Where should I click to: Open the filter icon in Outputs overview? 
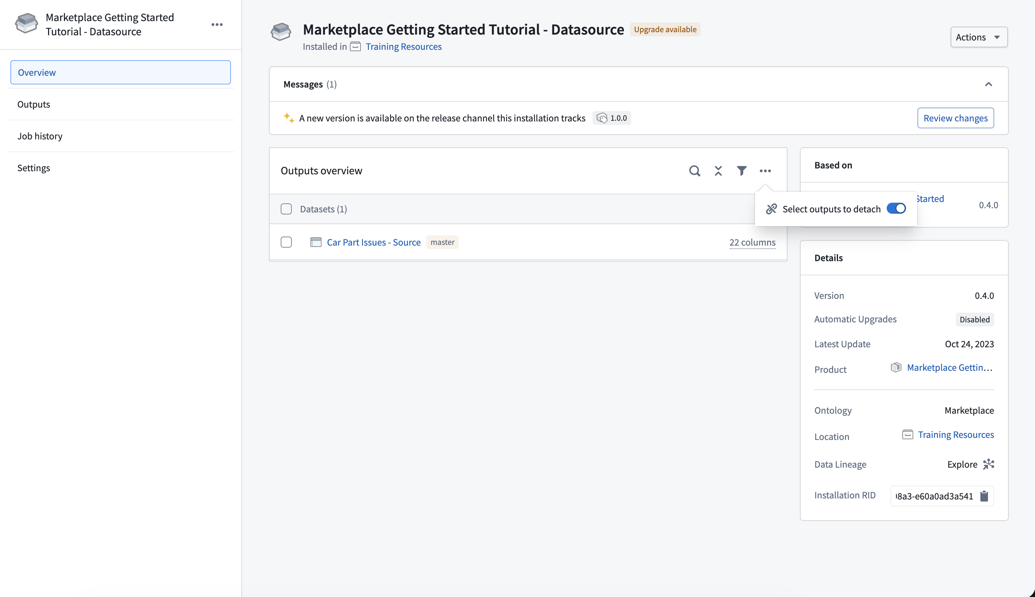[x=742, y=171]
